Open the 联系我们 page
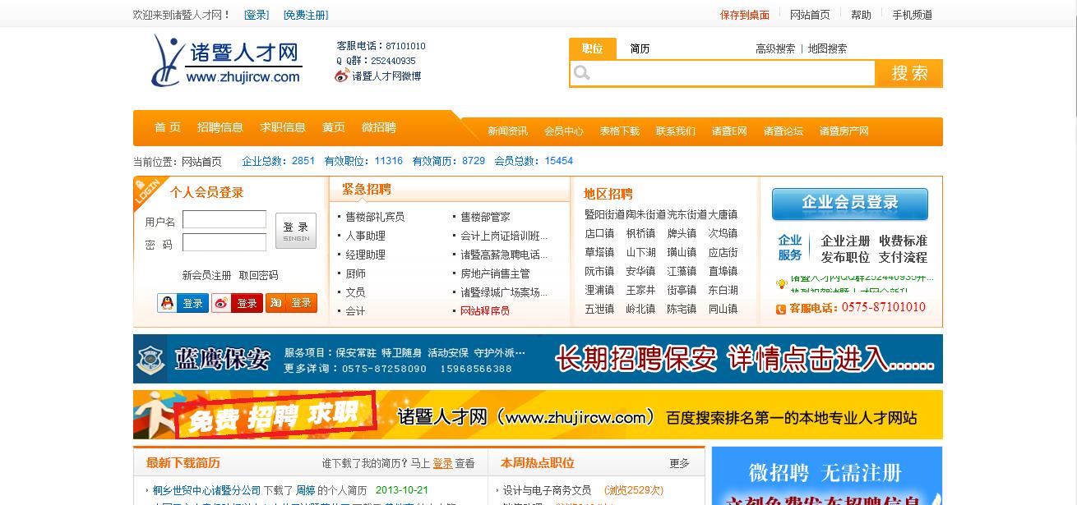This screenshot has width=1077, height=505. [x=676, y=131]
